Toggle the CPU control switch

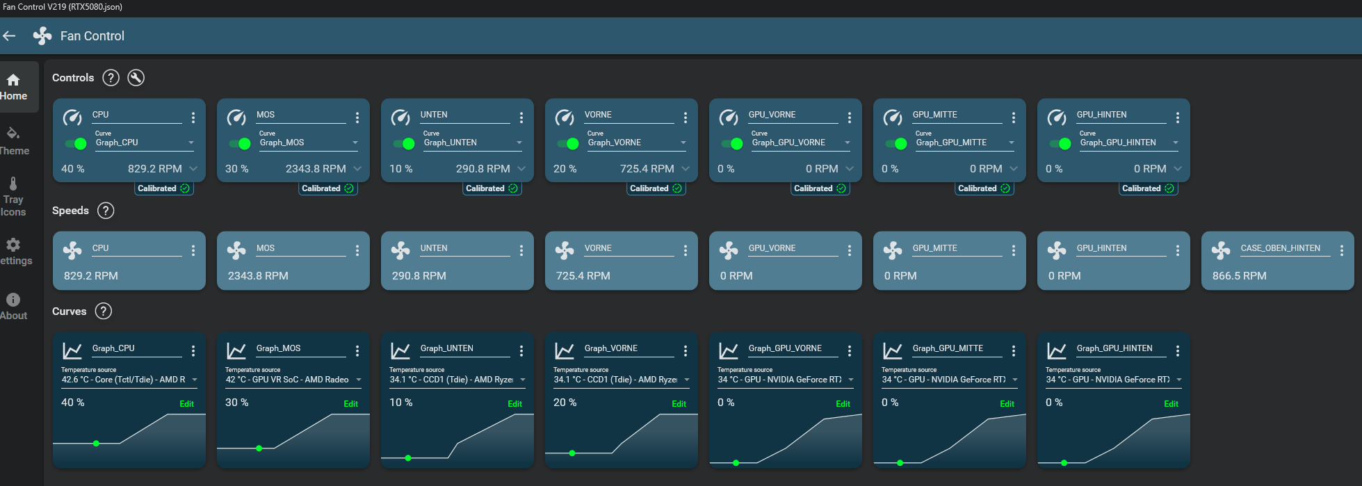tap(75, 144)
